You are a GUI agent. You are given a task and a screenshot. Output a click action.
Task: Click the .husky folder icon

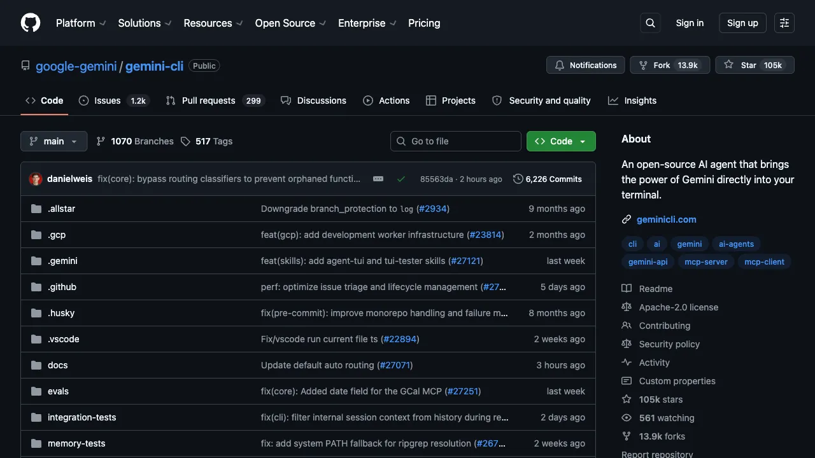pos(36,313)
